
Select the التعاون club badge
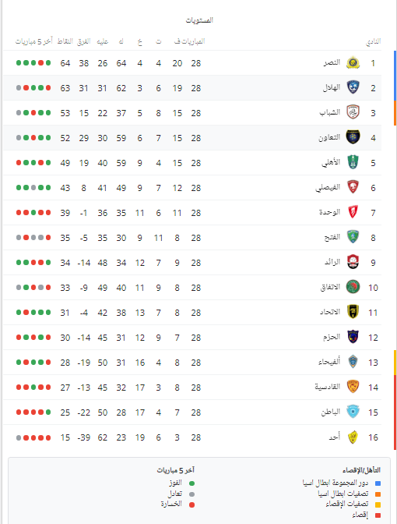point(353,138)
